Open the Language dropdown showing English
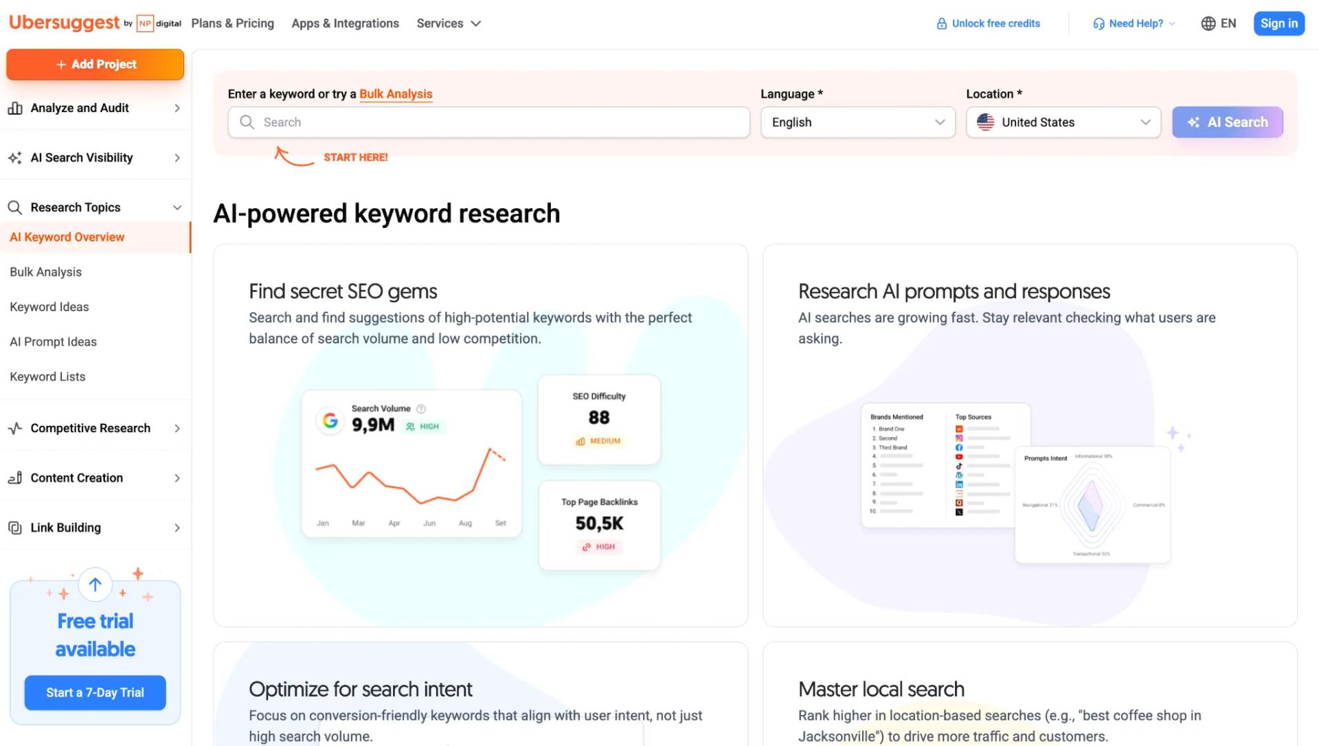The image size is (1319, 746). click(x=857, y=122)
